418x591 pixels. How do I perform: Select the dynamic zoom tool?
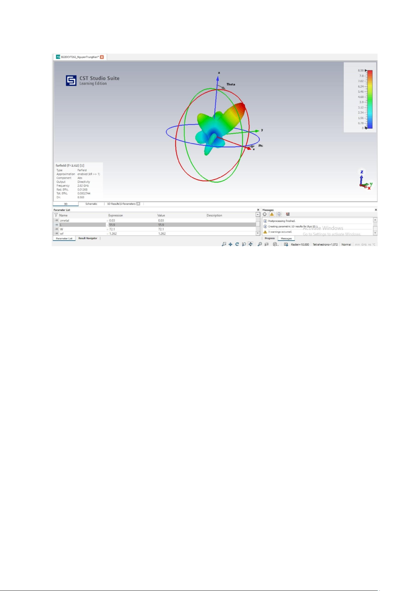click(x=244, y=244)
